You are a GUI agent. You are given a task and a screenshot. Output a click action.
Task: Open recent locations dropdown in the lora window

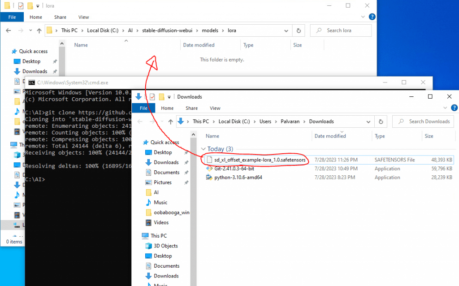coord(30,30)
